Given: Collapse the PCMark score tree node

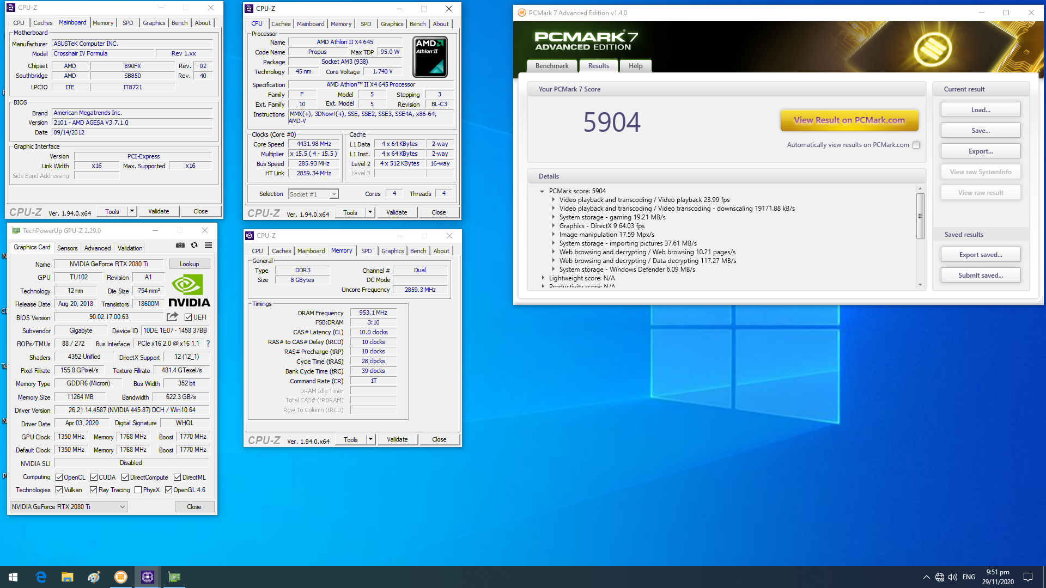Looking at the screenshot, I should (542, 191).
